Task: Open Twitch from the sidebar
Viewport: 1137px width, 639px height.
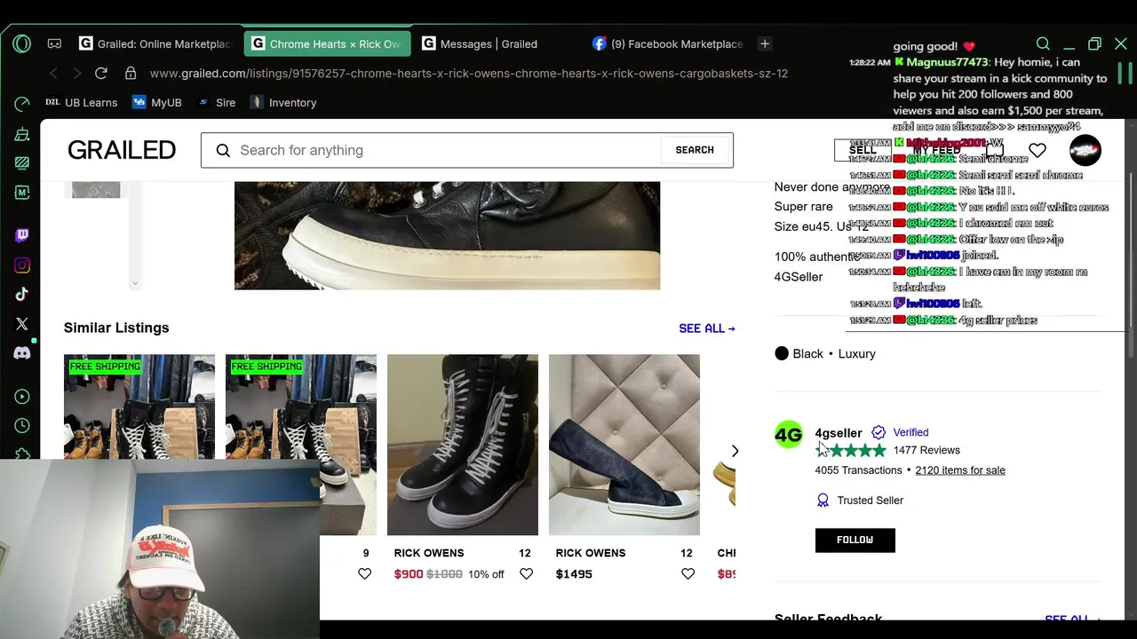Action: point(22,235)
